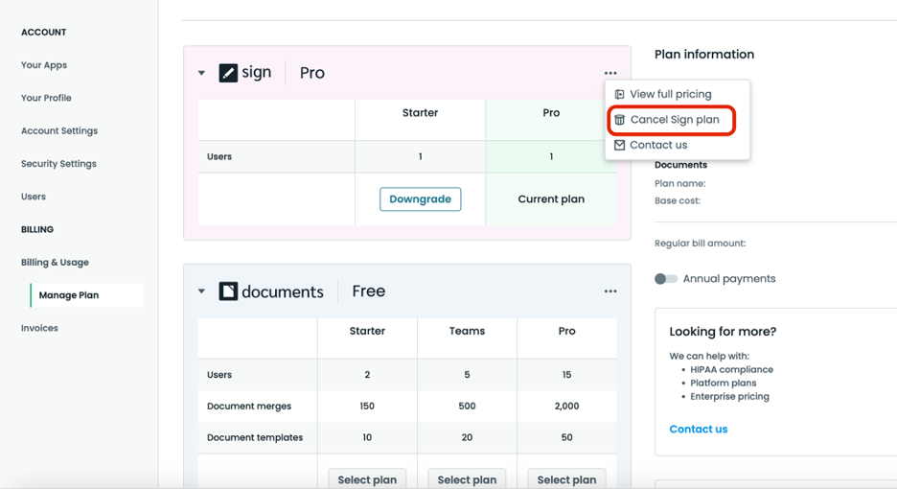The width and height of the screenshot is (897, 489).
Task: Collapse the documents plan section
Action: 201,291
